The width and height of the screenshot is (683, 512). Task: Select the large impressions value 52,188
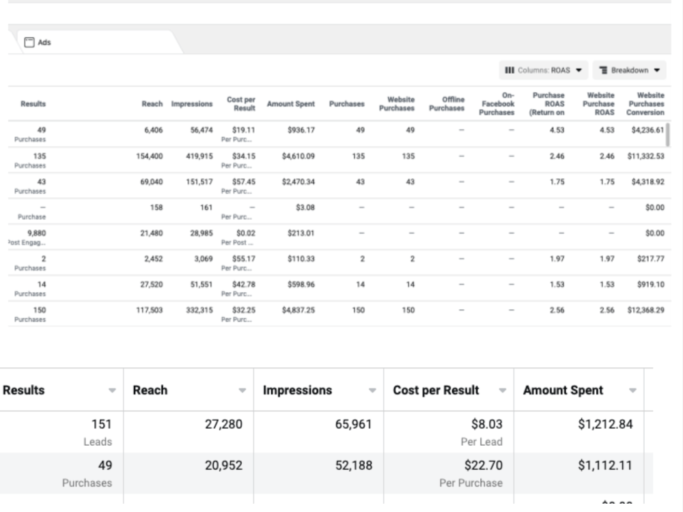(x=353, y=466)
